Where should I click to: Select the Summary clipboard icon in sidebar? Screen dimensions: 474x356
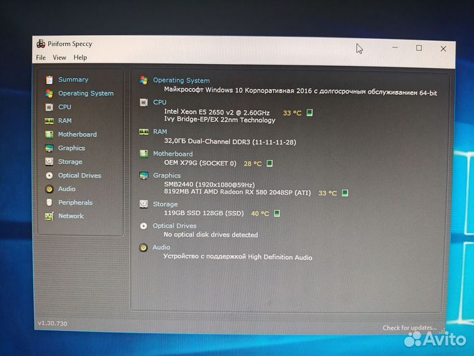coord(49,80)
